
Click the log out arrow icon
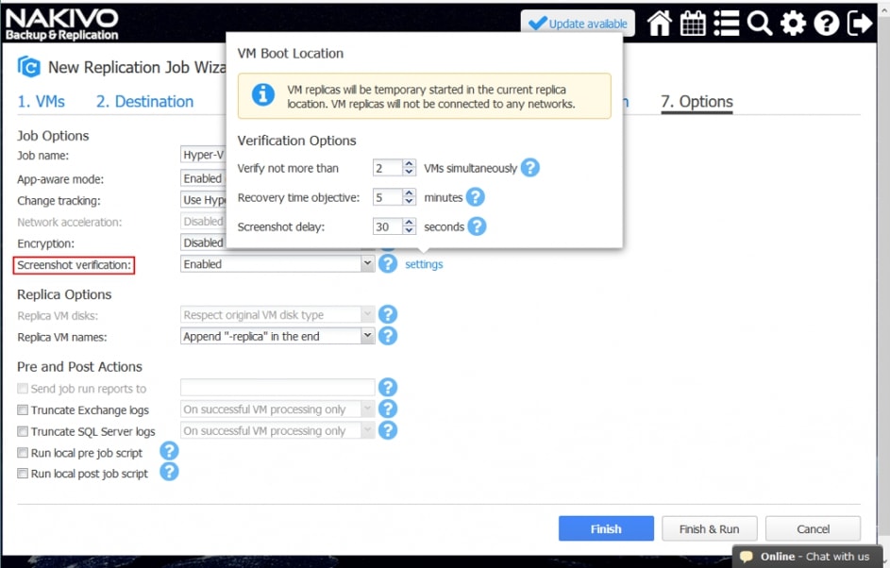click(860, 24)
